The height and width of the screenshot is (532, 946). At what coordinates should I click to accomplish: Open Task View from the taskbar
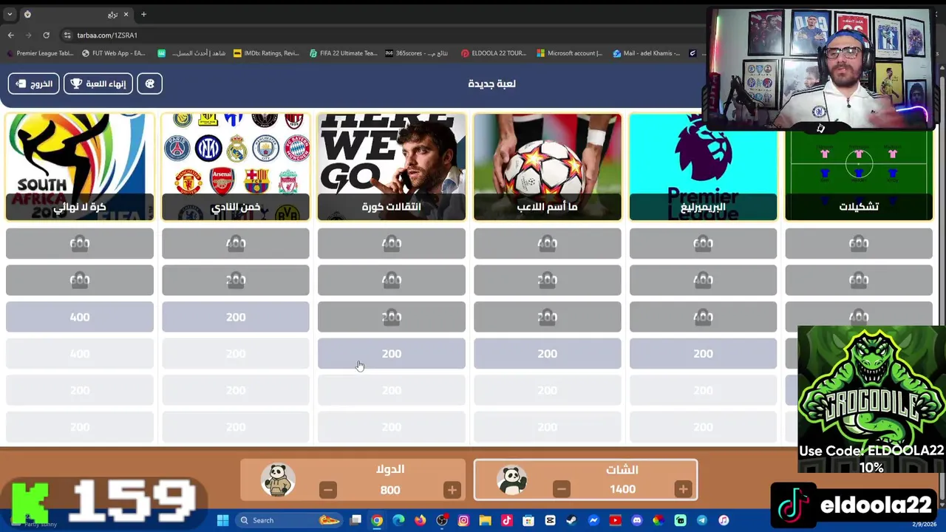355,520
